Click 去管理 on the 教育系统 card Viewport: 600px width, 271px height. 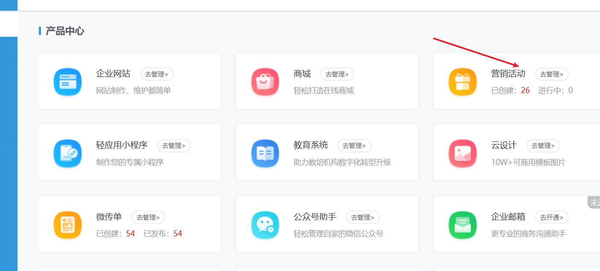coord(354,145)
